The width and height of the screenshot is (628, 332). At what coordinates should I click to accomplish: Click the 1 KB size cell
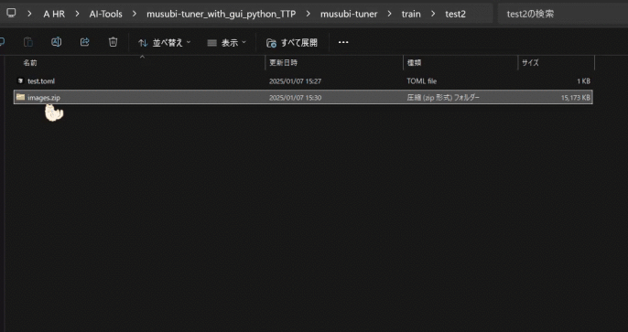(x=583, y=81)
